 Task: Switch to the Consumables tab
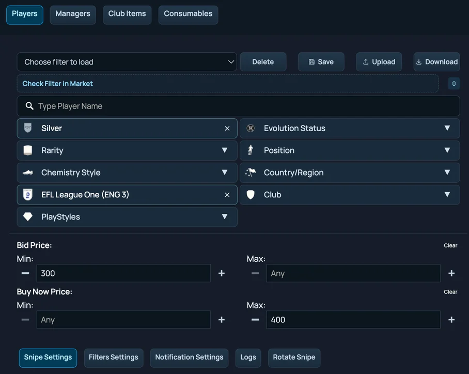click(x=188, y=15)
